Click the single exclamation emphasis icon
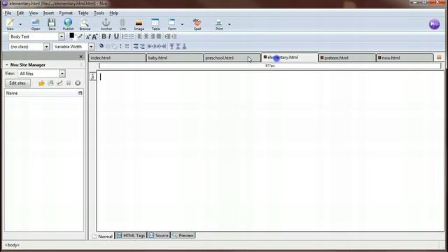448x252 pixels. (120, 46)
